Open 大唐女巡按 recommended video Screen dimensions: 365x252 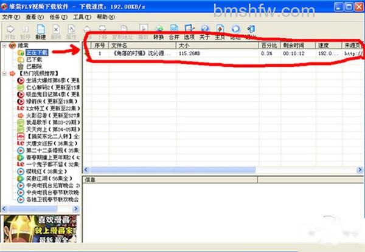pyautogui.click(x=52, y=143)
